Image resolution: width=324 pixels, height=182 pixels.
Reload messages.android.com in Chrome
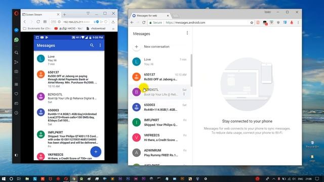144,22
